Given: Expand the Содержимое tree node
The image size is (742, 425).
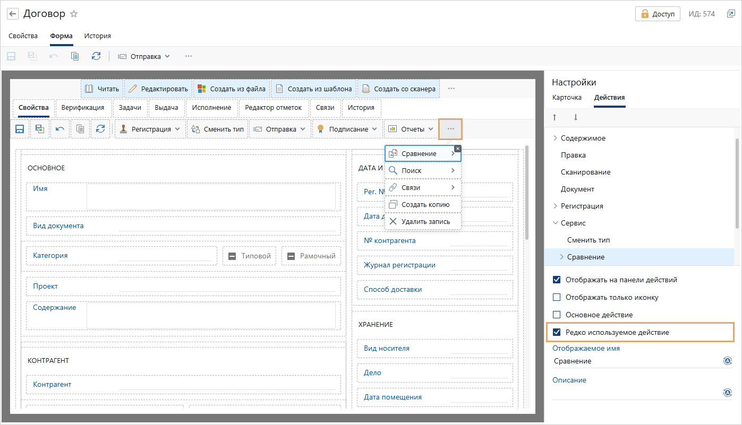Looking at the screenshot, I should (x=556, y=138).
